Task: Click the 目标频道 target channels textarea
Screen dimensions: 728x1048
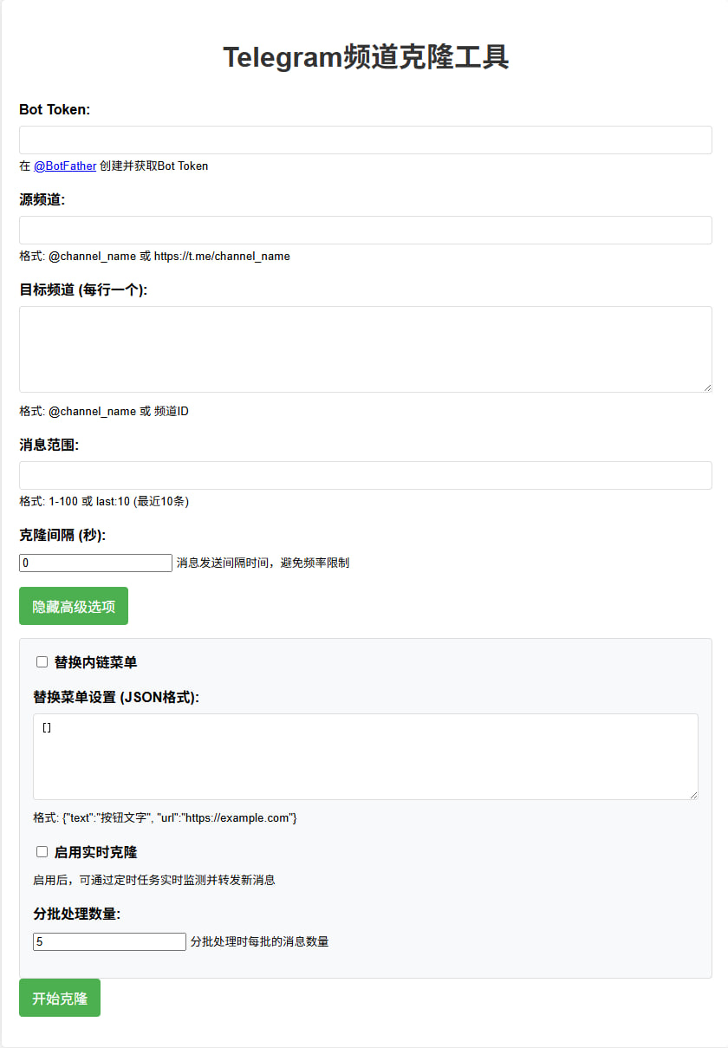Action: pos(365,349)
